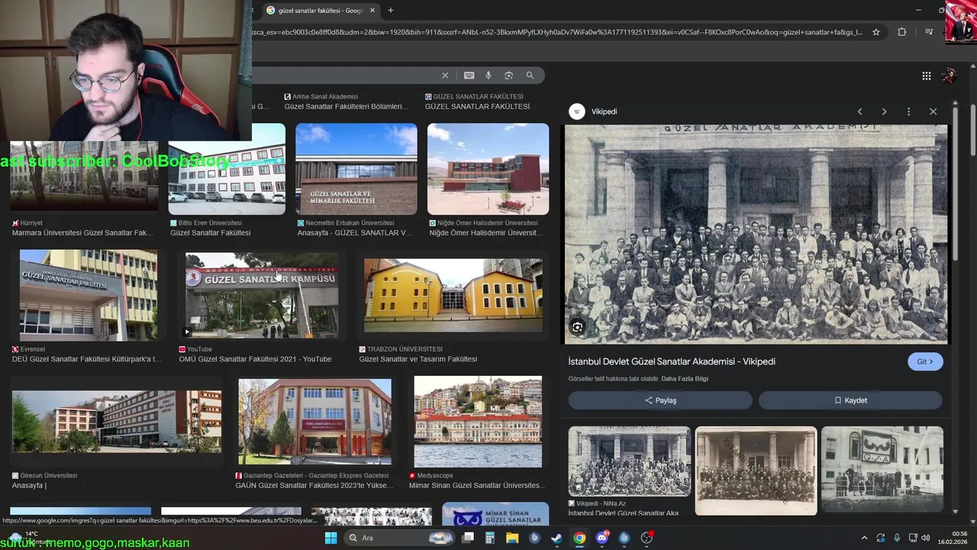Image resolution: width=977 pixels, height=550 pixels.
Task: Open 'Marmara Üniversitesi Güzel Sanatlar Fak...' caption
Action: [x=82, y=233]
